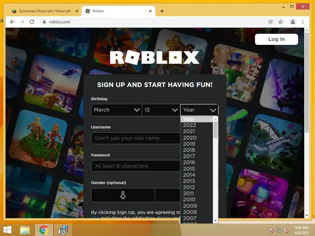Choose the Year placeholder option
The width and height of the screenshot is (315, 236).
[x=197, y=119]
